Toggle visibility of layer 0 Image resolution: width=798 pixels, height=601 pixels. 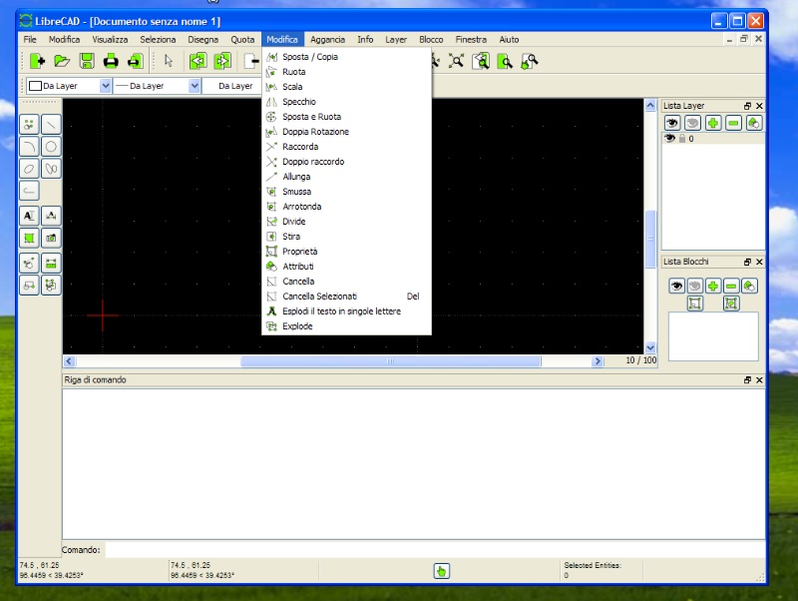(670, 139)
